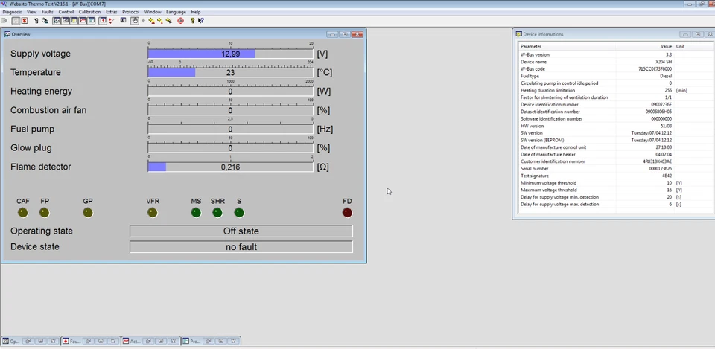Viewport: 715px width, 349px height.
Task: Click the Operating state field showing Off state
Action: pos(241,231)
